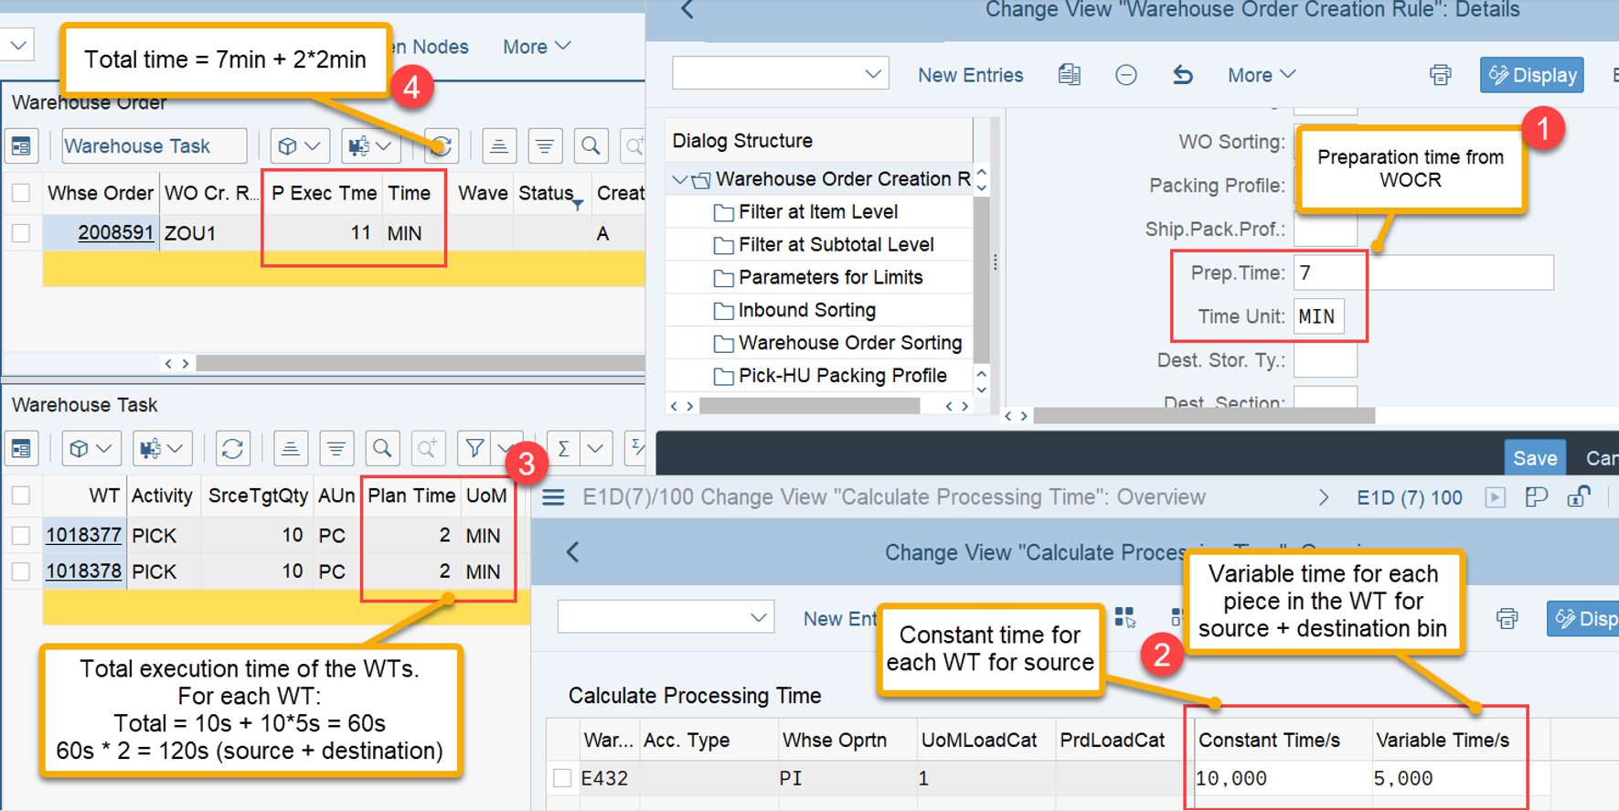The width and height of the screenshot is (1619, 811).
Task: Click sort ascending icon in Warehouse Order toolbar
Action: [x=498, y=146]
